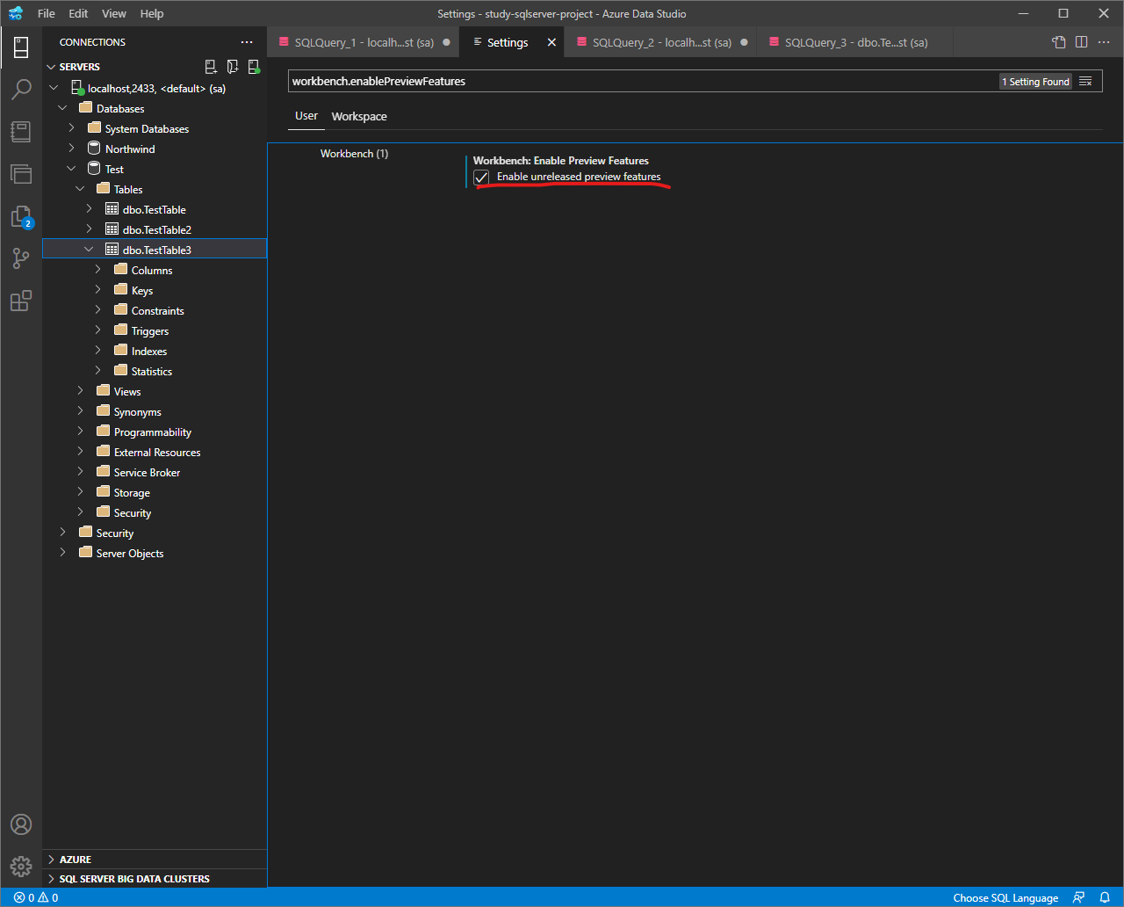
Task: Click the Test database cylinder icon
Action: tap(94, 169)
